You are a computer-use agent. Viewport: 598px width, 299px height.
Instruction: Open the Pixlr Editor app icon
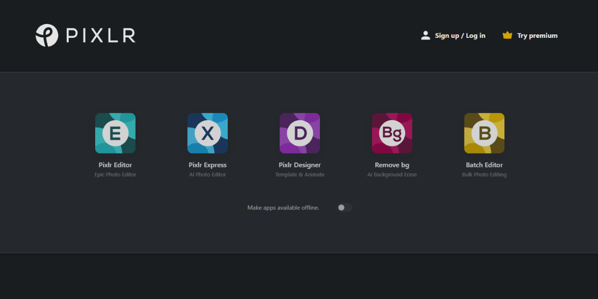pyautogui.click(x=115, y=133)
